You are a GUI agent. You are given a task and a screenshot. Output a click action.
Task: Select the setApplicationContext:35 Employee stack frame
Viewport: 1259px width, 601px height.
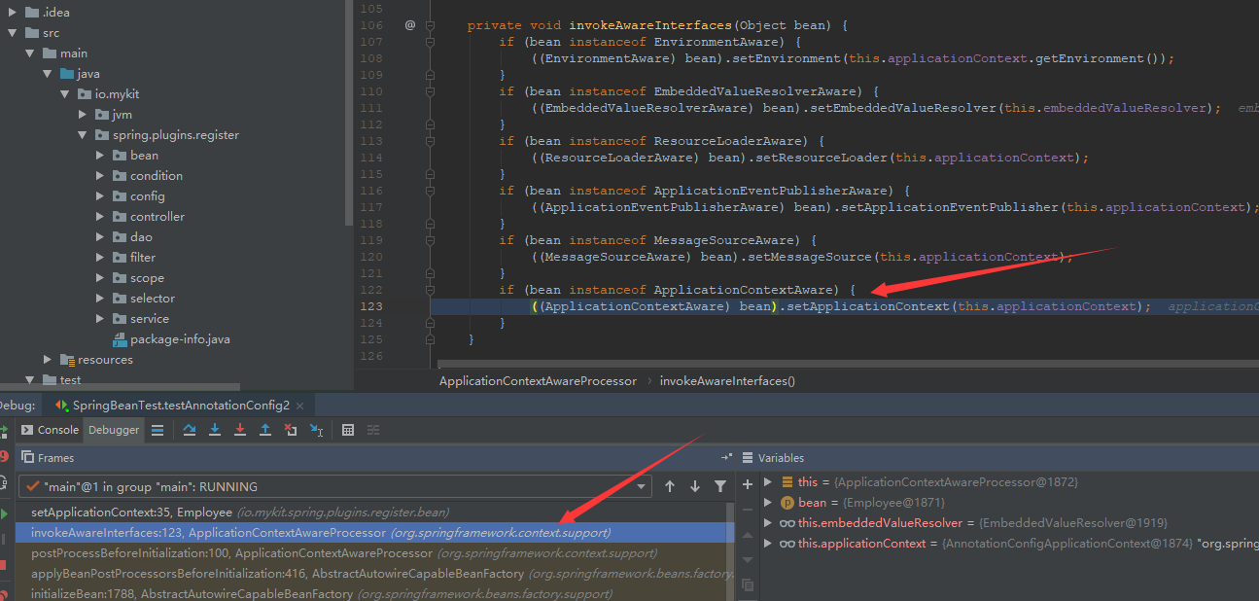click(x=131, y=512)
